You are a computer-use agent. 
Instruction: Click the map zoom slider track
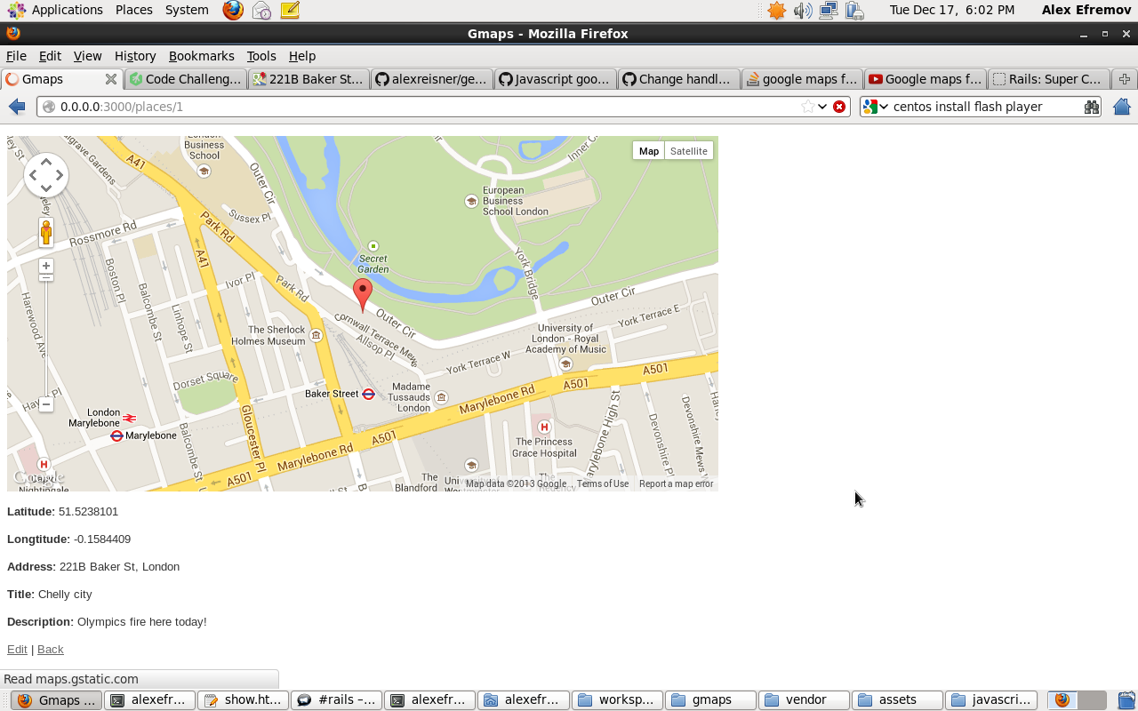(46, 338)
